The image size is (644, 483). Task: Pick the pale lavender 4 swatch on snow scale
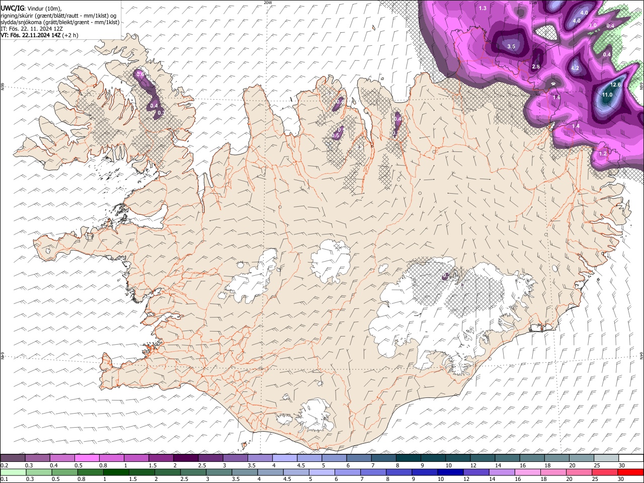(285, 458)
